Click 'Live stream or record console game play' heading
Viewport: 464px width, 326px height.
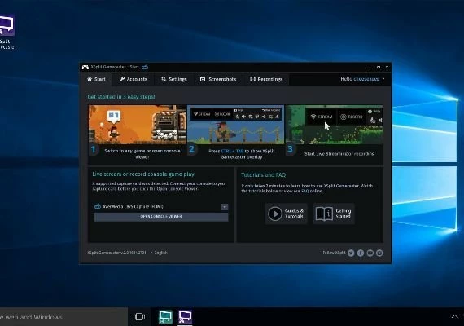click(143, 174)
